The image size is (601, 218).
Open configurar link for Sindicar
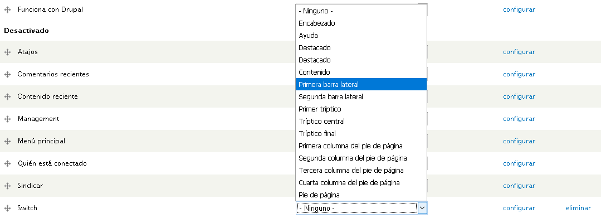[519, 185]
